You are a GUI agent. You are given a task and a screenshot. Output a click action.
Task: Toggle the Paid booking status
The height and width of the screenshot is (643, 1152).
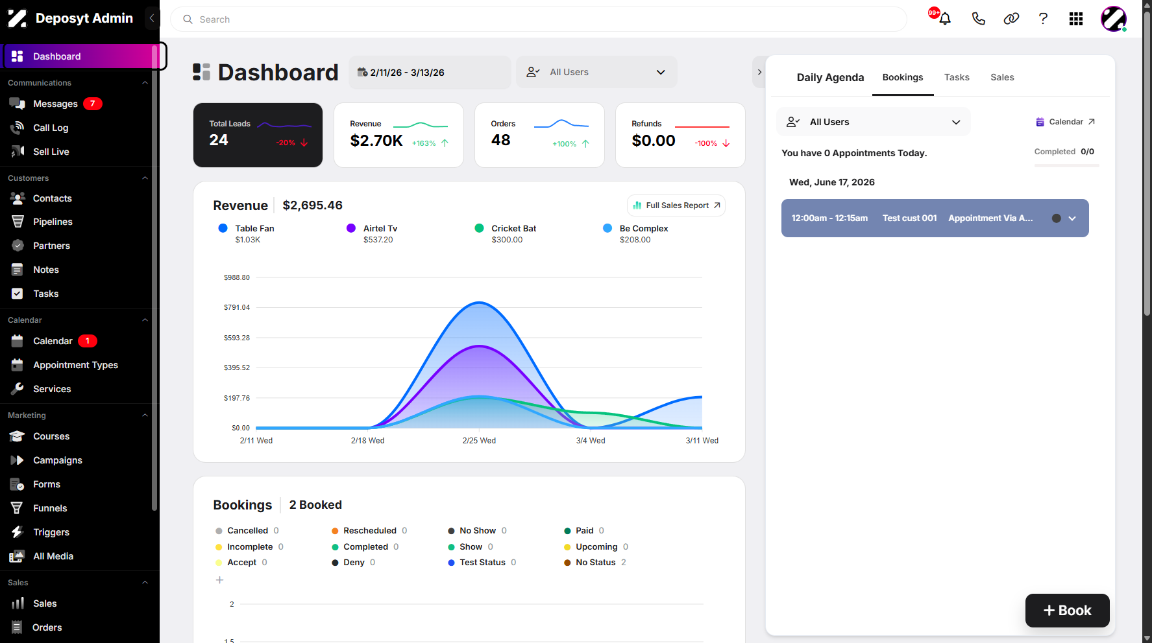click(584, 531)
